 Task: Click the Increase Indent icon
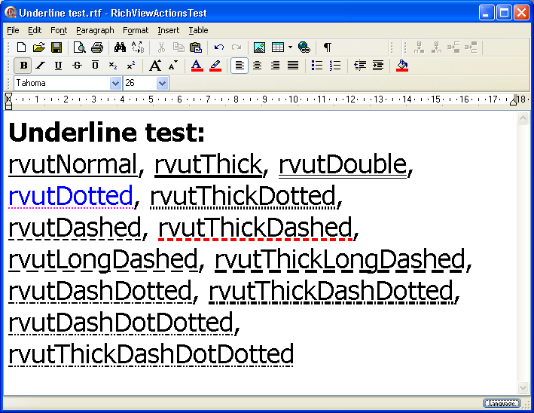coord(377,66)
